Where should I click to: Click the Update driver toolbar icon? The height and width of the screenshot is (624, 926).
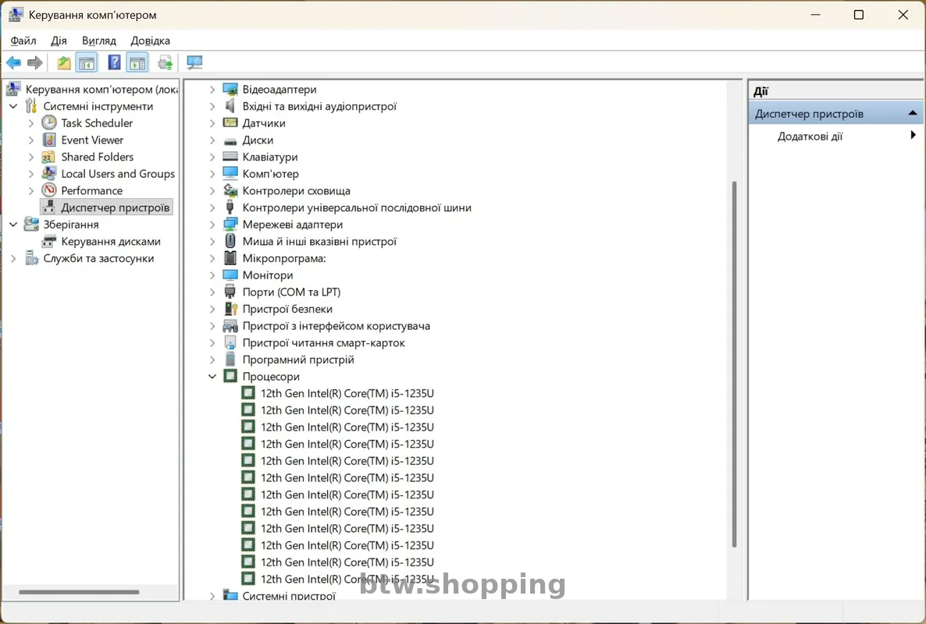165,63
